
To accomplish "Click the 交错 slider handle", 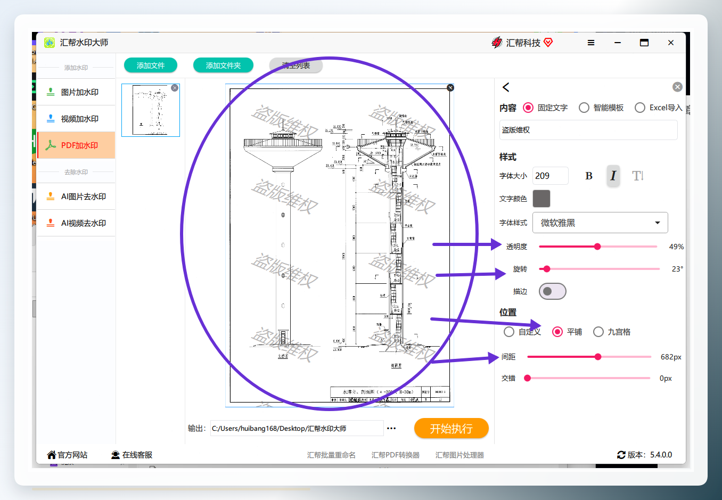I will 528,378.
